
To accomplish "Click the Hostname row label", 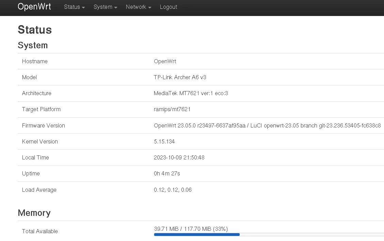I will tap(35, 61).
